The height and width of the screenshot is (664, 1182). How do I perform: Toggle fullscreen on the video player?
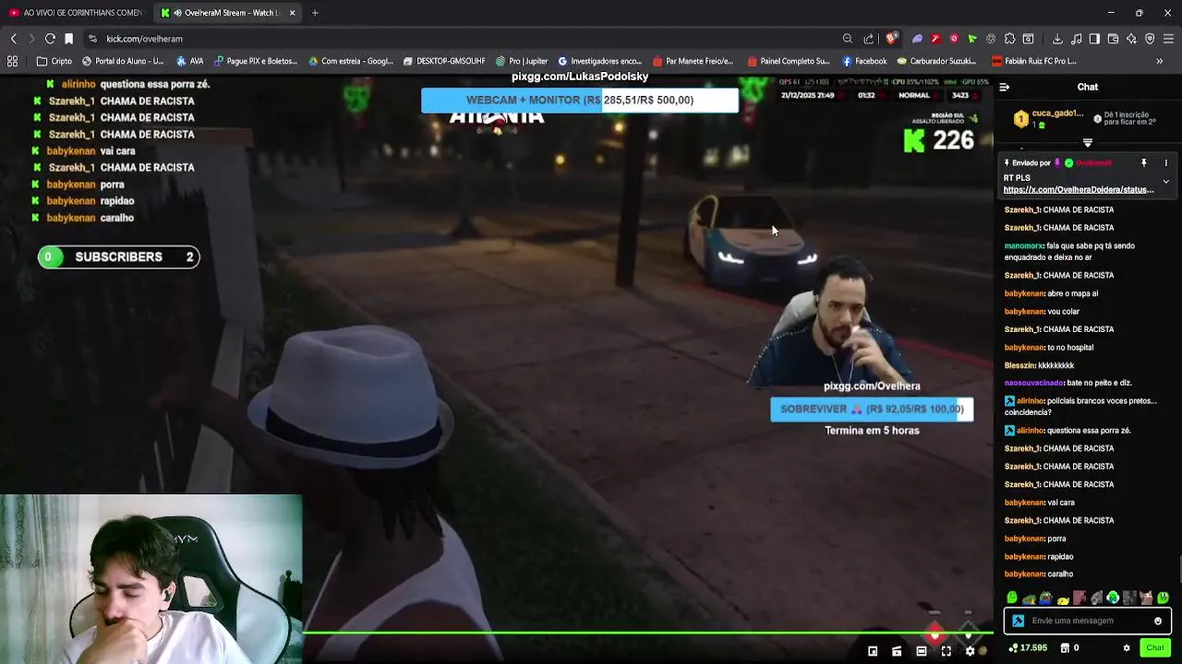pyautogui.click(x=946, y=651)
